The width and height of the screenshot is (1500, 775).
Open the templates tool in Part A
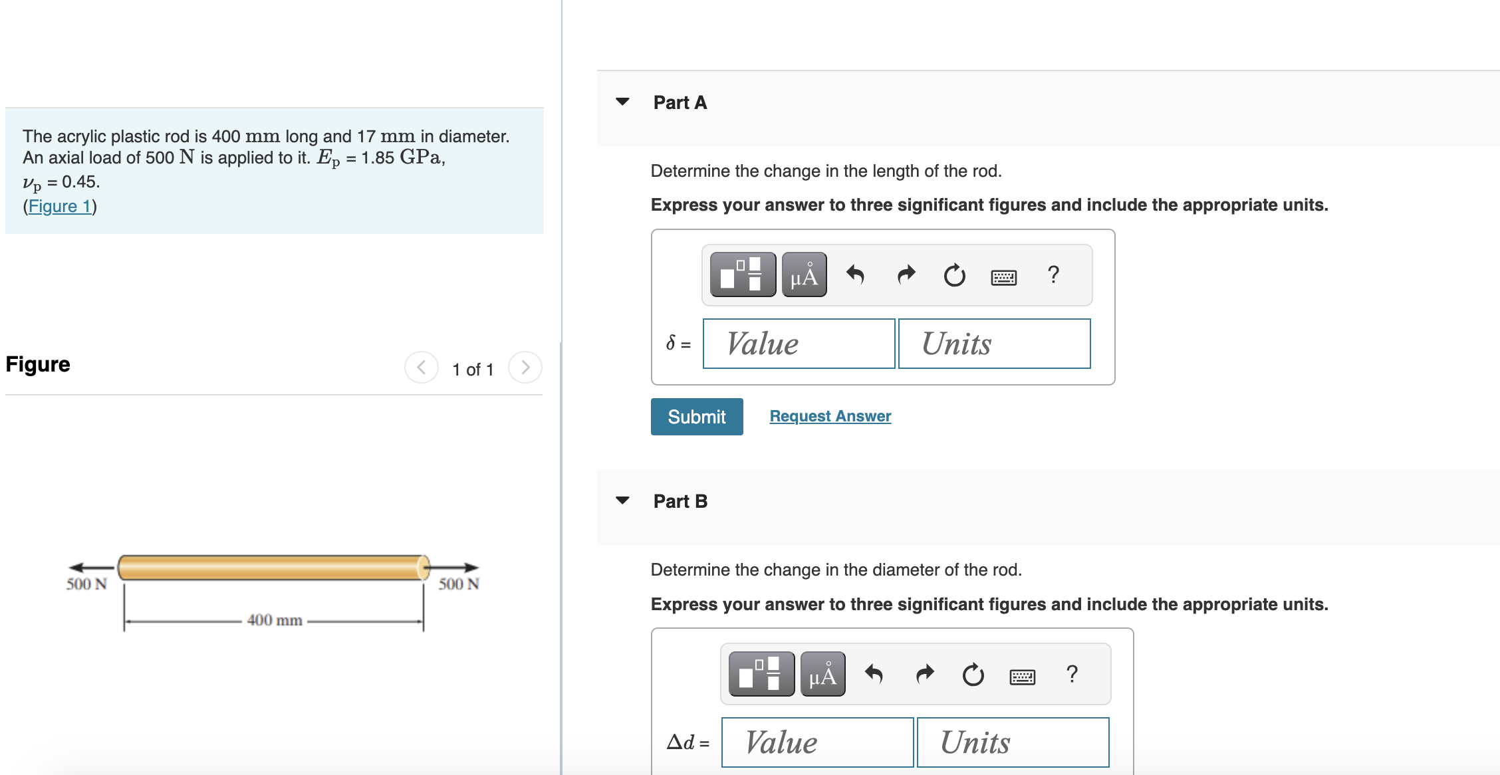(743, 275)
